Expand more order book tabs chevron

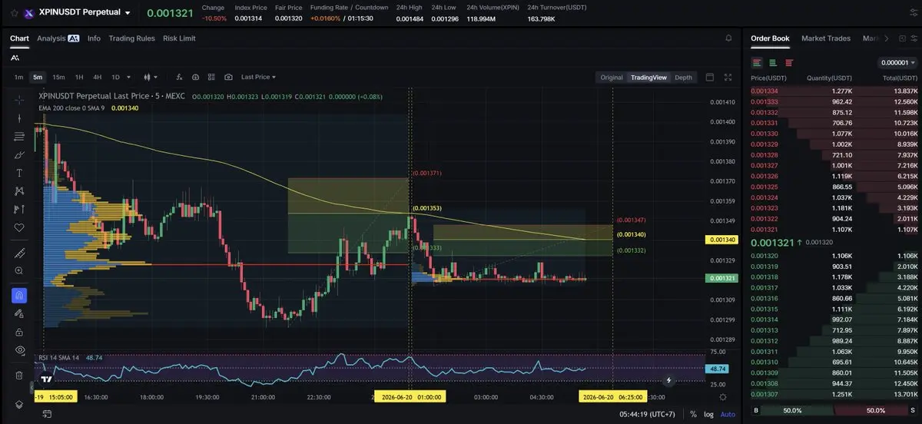(886, 38)
